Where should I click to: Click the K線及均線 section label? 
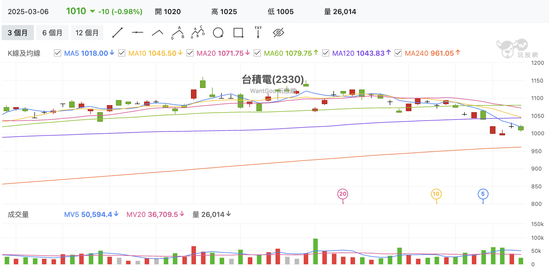[x=24, y=53]
